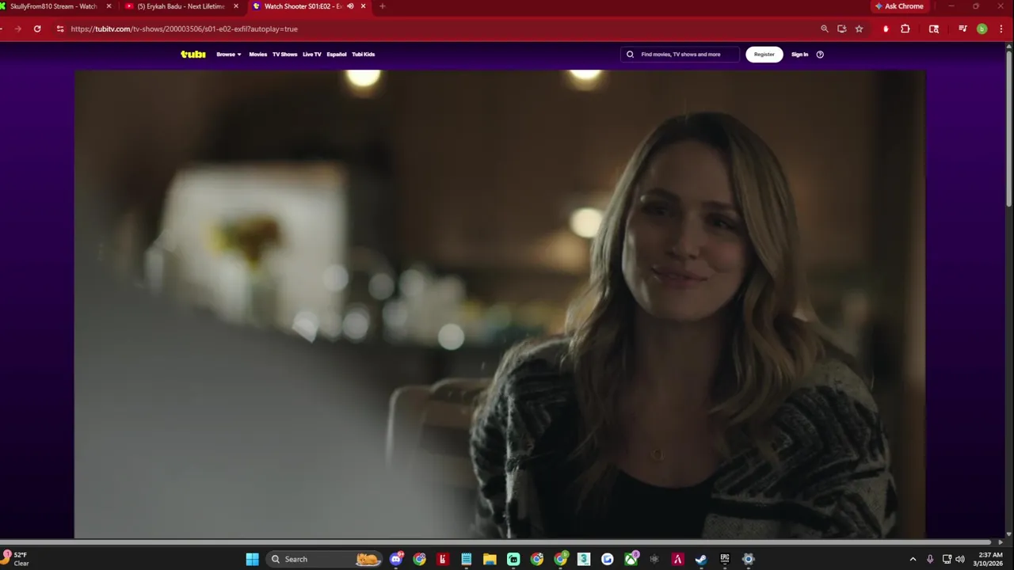Click the microphone icon in system tray
This screenshot has height=570, width=1014.
click(x=930, y=559)
